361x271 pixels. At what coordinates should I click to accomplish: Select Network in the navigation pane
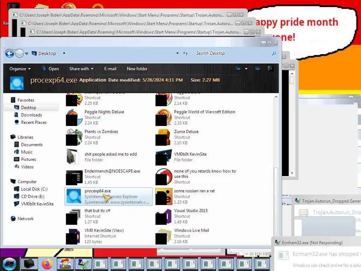22,218
